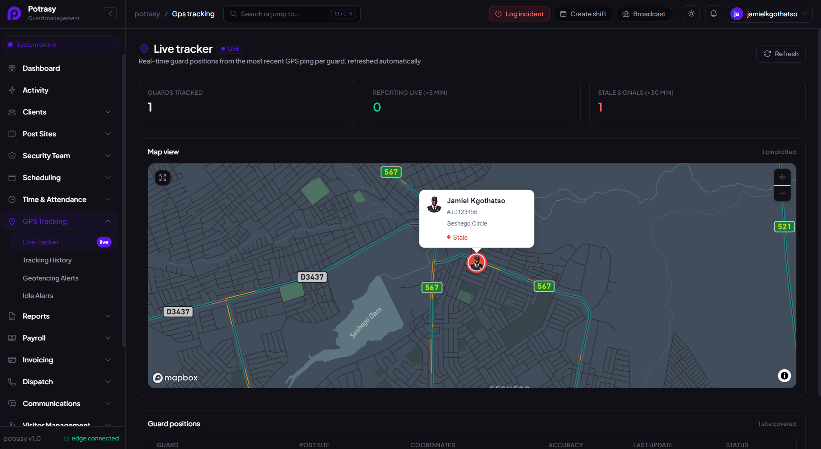The height and width of the screenshot is (449, 821).
Task: Click the Create shift button
Action: point(583,14)
